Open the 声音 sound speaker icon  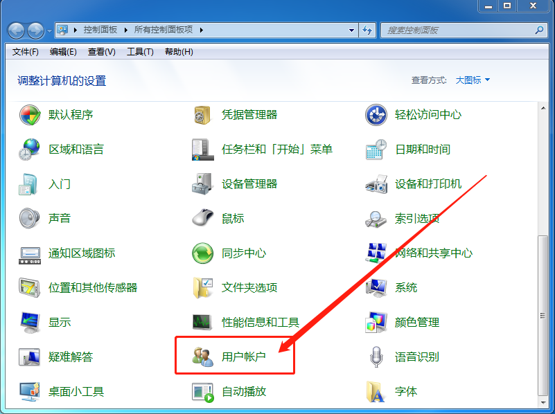click(30, 219)
